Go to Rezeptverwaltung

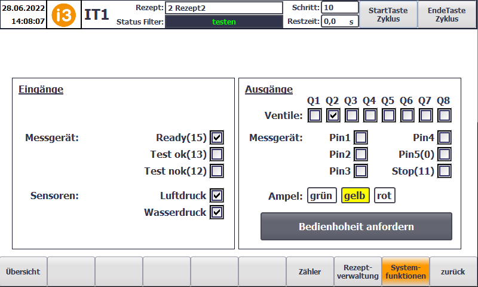(358, 271)
